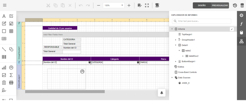Focus the report explorer search field

[x=201, y=21]
